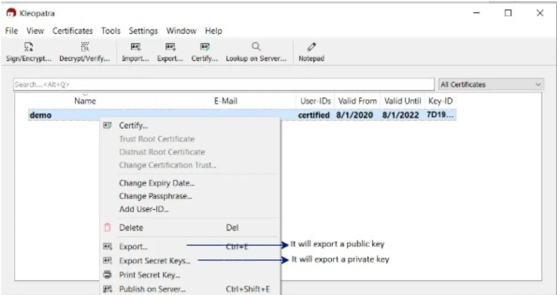Click the red Delete trash icon

(107, 227)
